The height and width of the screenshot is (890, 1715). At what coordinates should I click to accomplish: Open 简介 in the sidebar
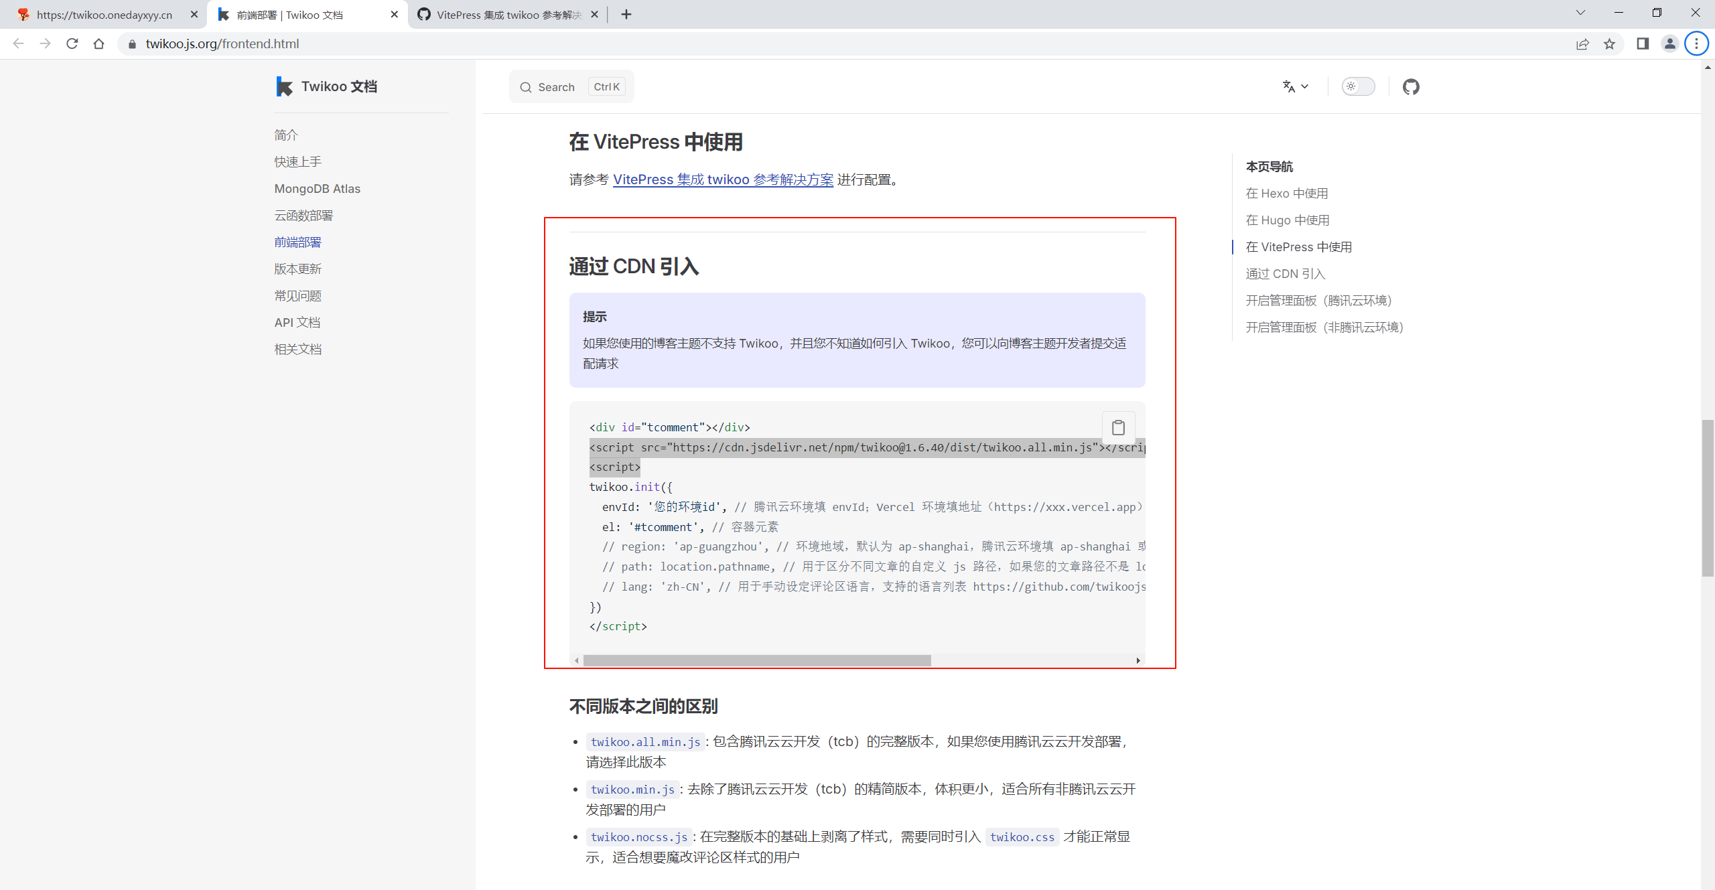286,135
